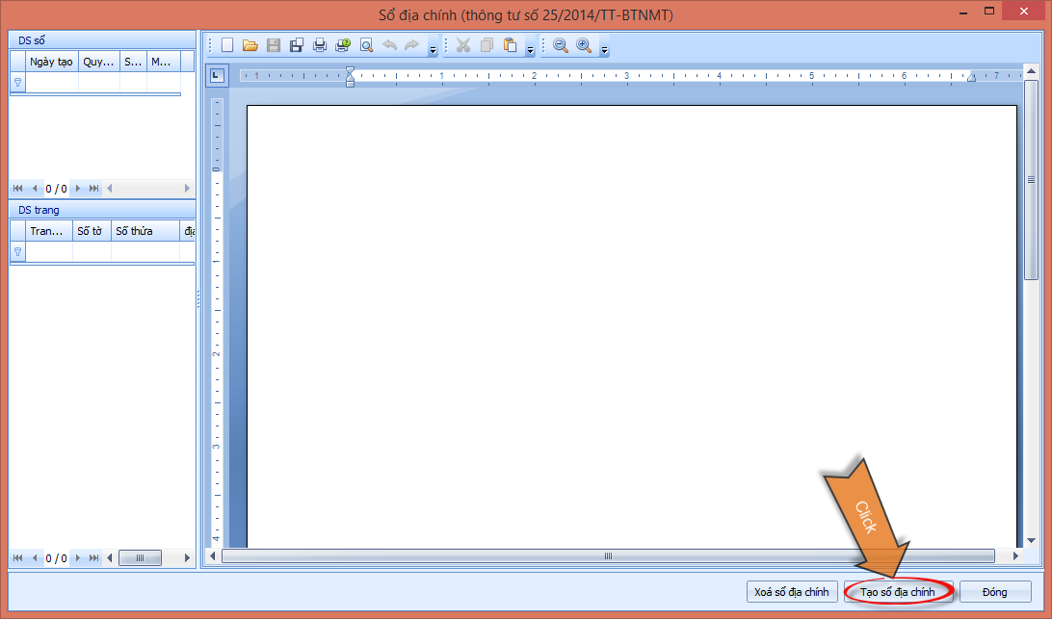Click the Xoá sổ địa chính button
1052x619 pixels.
point(791,592)
